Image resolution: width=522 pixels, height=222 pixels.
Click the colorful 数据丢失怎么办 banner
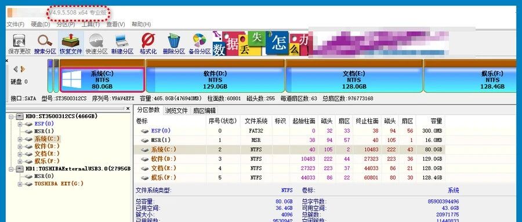point(260,43)
